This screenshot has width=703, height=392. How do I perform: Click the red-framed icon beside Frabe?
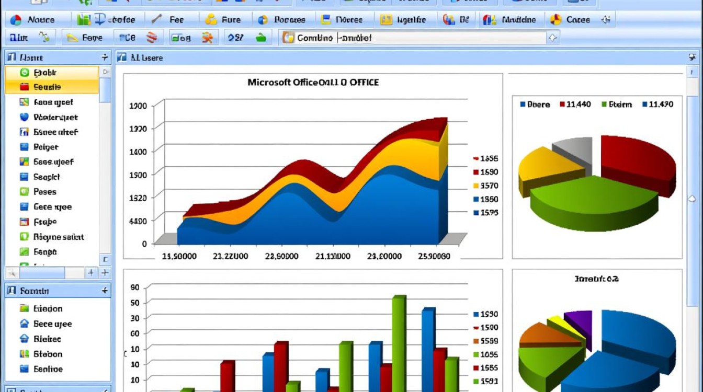(24, 222)
